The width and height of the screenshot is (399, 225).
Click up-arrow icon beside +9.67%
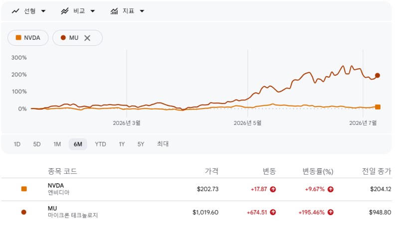pyautogui.click(x=331, y=189)
